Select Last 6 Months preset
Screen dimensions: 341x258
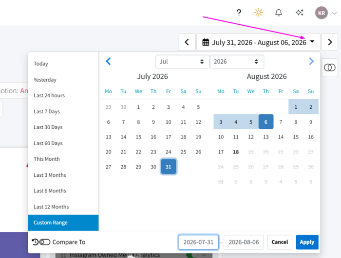63,191
